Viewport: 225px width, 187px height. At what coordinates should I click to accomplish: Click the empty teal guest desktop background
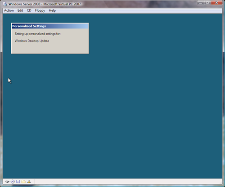135,105
